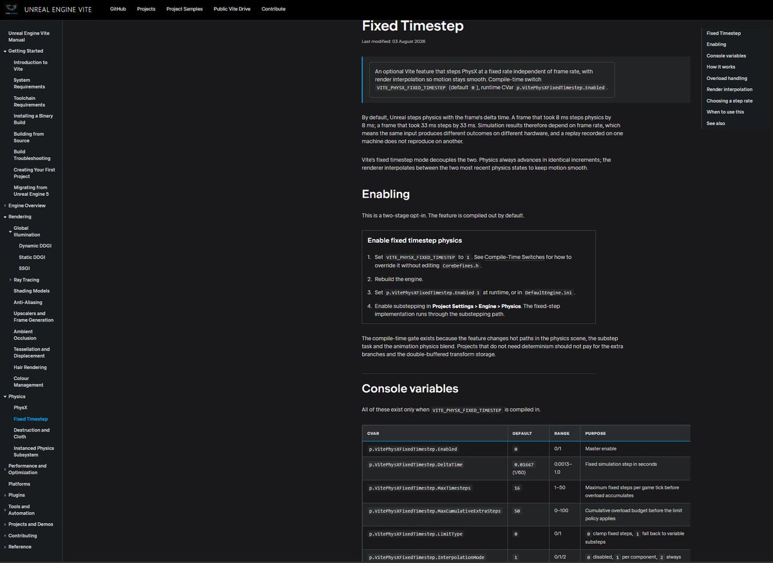Open the Projects top menu item
Screen dimensions: 773x563
tap(146, 9)
